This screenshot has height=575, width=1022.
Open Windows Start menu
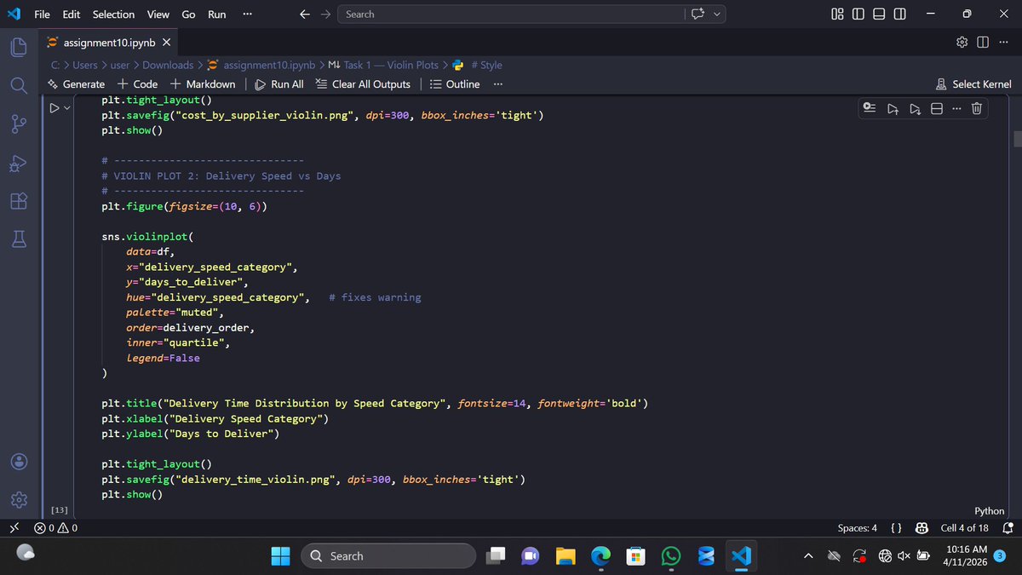[280, 556]
